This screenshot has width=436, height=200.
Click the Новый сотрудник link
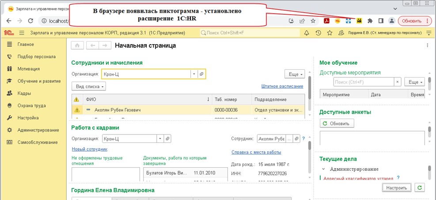tap(90, 149)
